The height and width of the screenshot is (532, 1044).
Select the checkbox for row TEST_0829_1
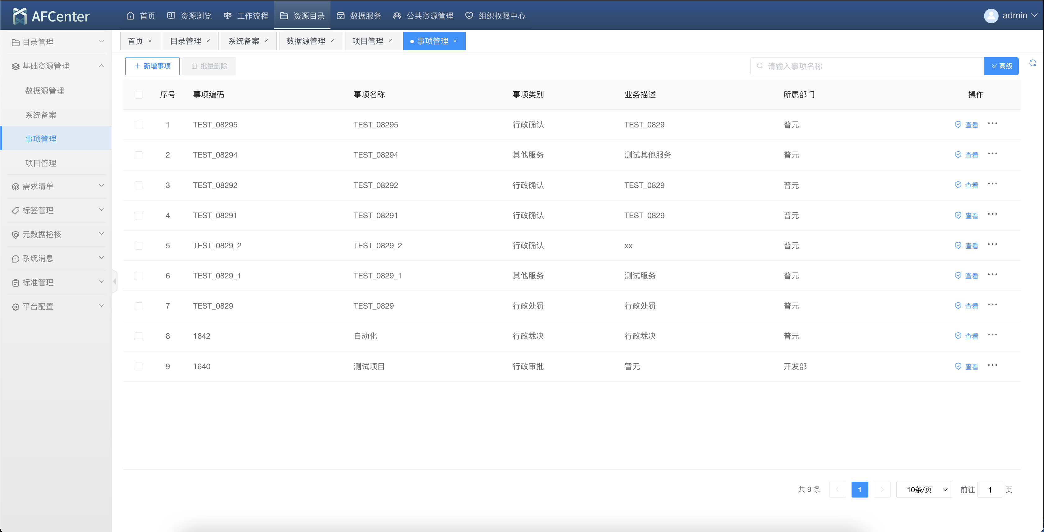(x=139, y=276)
